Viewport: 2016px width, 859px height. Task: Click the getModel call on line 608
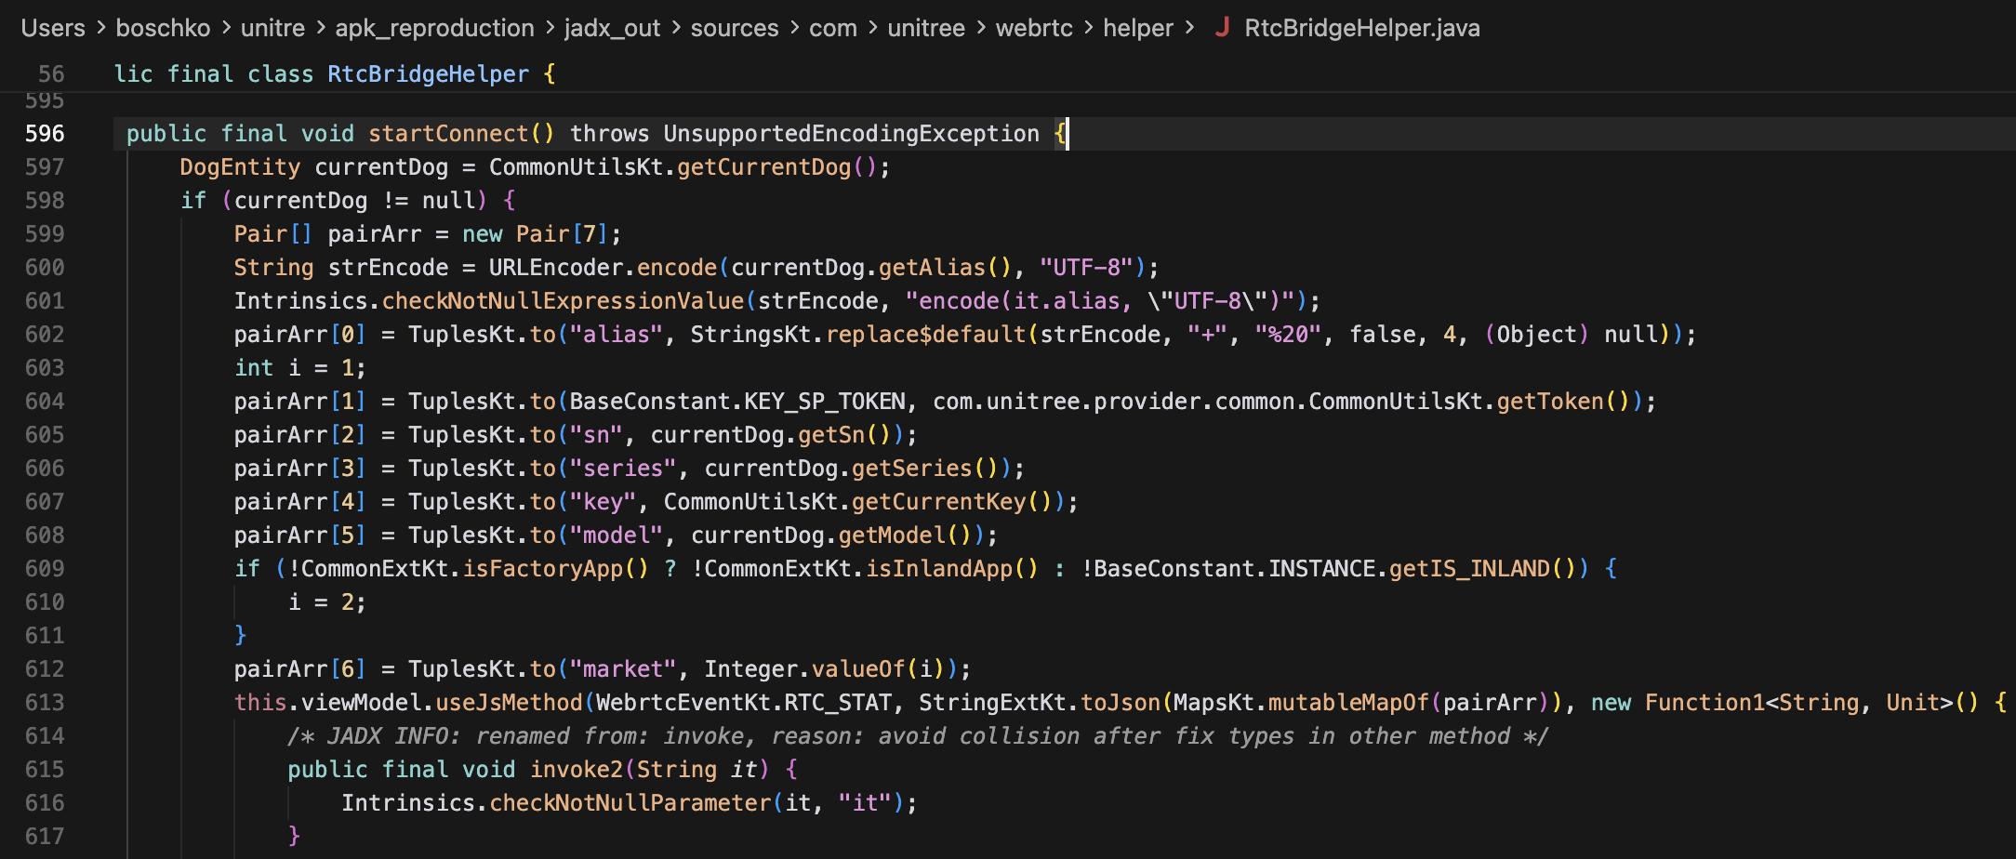[892, 535]
